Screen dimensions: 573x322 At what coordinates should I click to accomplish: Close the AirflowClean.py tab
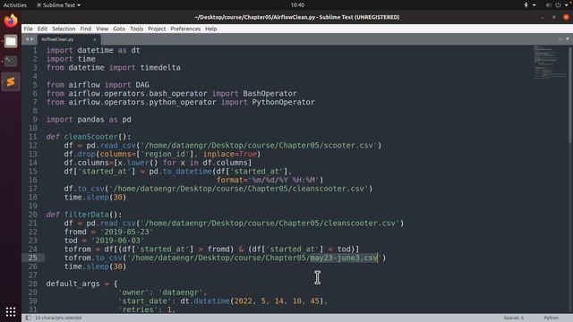coord(95,39)
